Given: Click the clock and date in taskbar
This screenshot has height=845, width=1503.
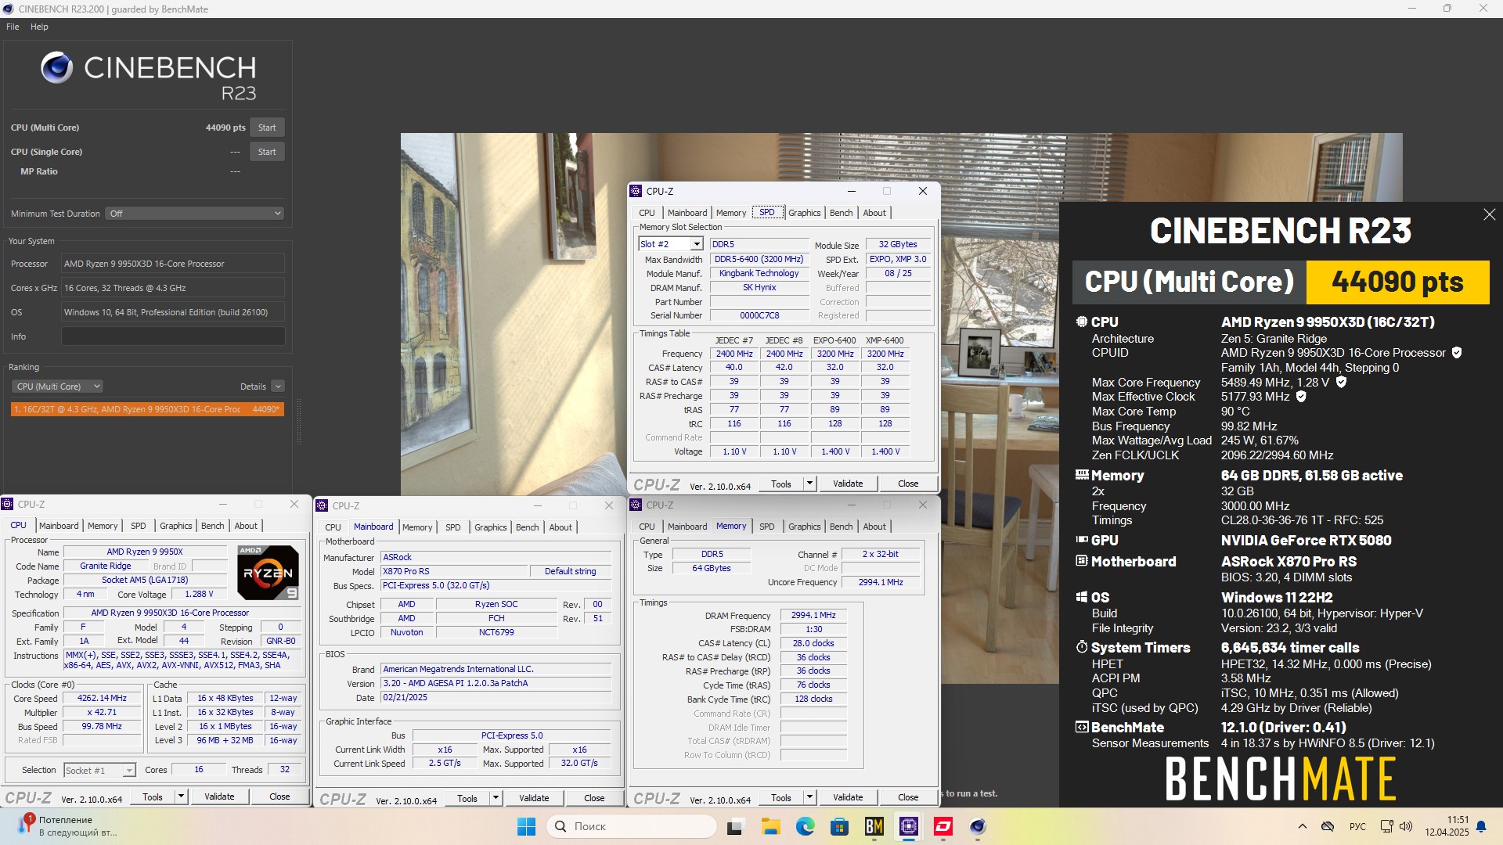Looking at the screenshot, I should tap(1447, 826).
